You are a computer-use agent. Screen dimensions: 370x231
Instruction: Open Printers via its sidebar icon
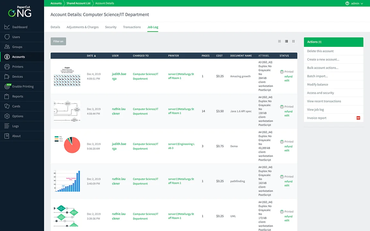click(7, 67)
